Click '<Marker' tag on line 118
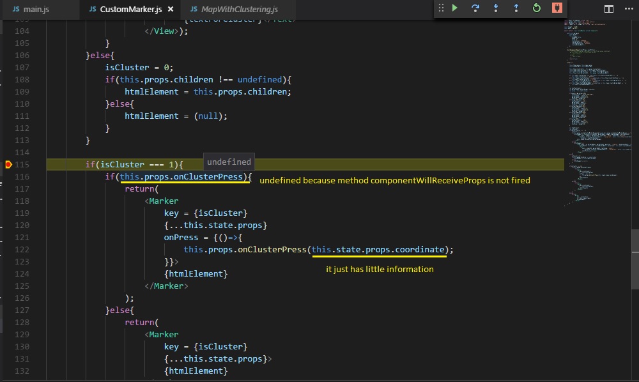 click(162, 201)
